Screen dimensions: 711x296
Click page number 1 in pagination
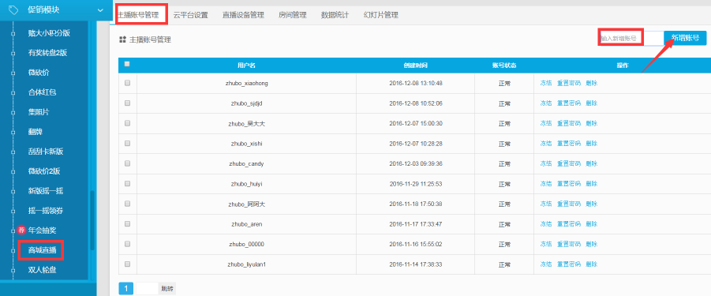(x=126, y=288)
